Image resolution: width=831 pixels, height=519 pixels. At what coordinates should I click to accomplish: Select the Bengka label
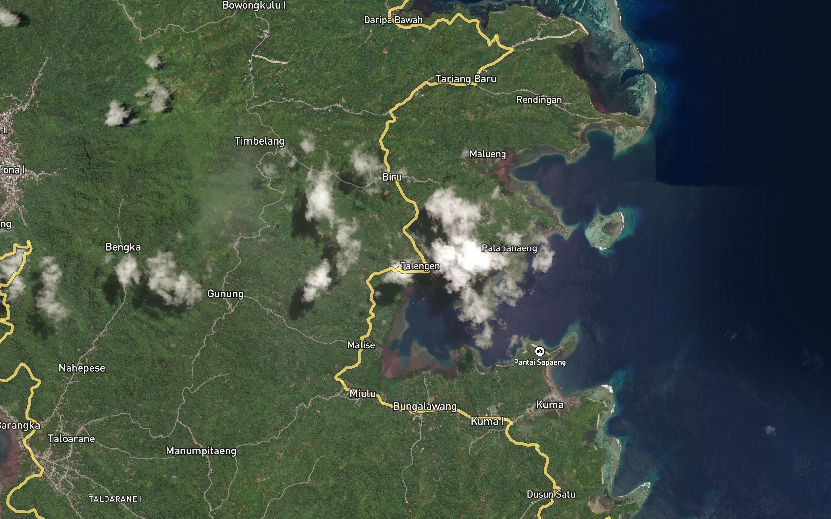coord(123,247)
